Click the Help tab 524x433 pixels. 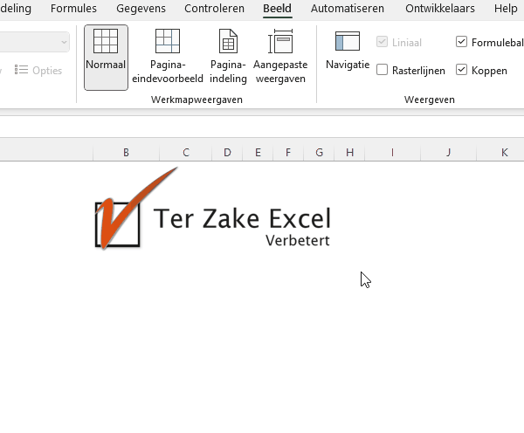[x=505, y=9]
